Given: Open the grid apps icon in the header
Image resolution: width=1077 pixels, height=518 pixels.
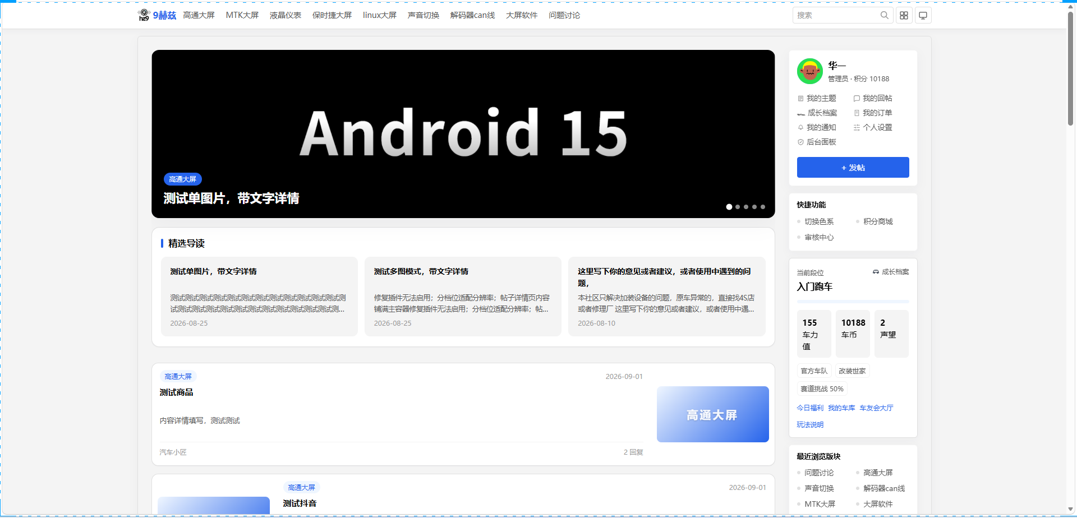Looking at the screenshot, I should click(904, 15).
